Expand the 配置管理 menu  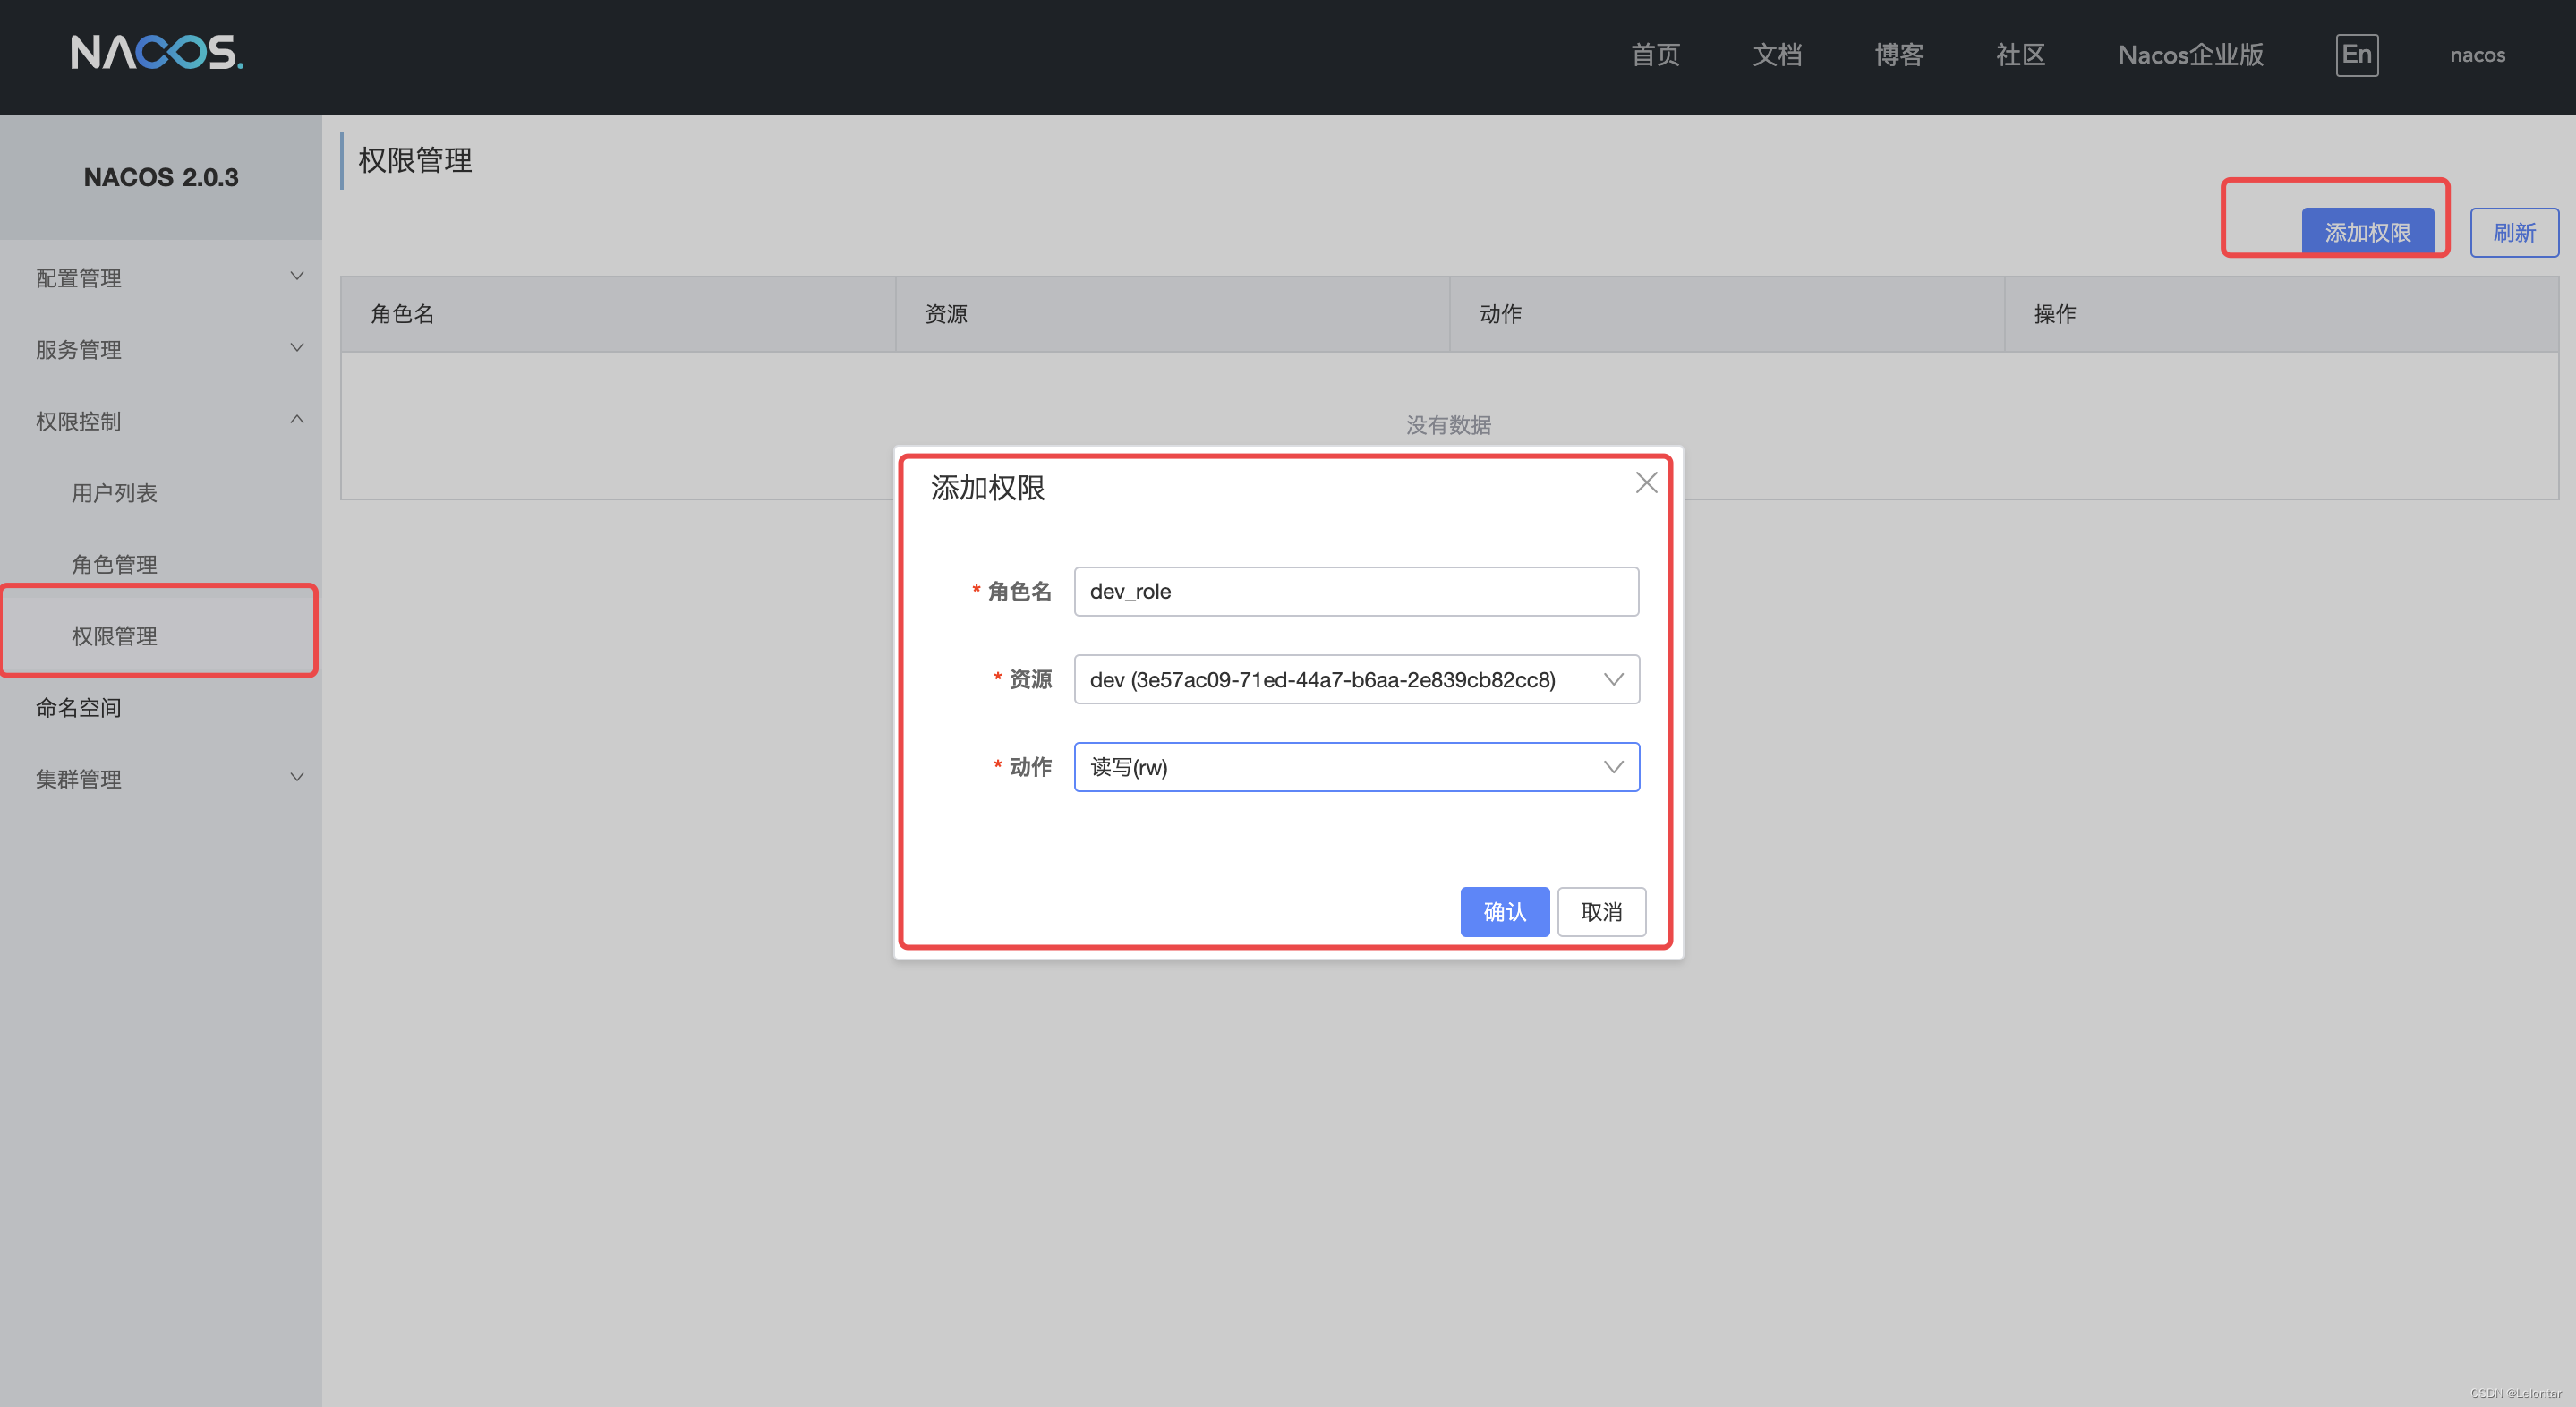coord(161,278)
